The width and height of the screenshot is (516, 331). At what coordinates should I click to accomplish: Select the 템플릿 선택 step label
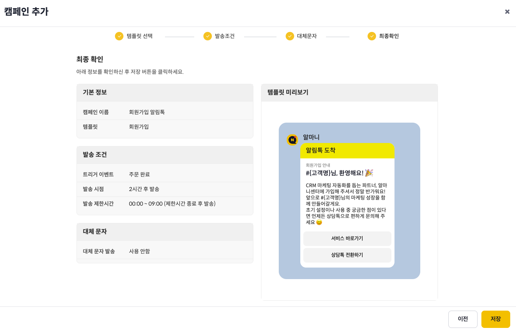[x=140, y=36]
